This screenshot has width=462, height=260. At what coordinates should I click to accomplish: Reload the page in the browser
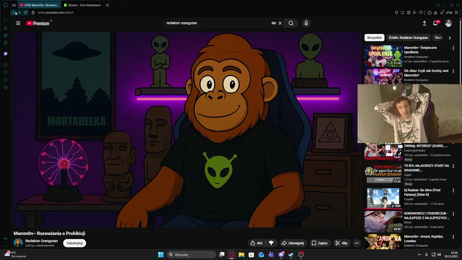pos(26,13)
